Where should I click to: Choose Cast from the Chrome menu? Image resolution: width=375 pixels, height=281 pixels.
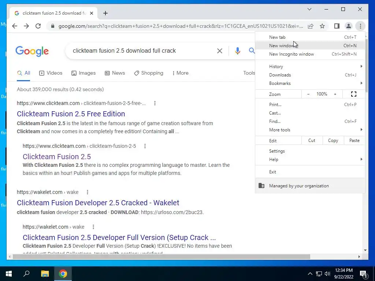310,113
